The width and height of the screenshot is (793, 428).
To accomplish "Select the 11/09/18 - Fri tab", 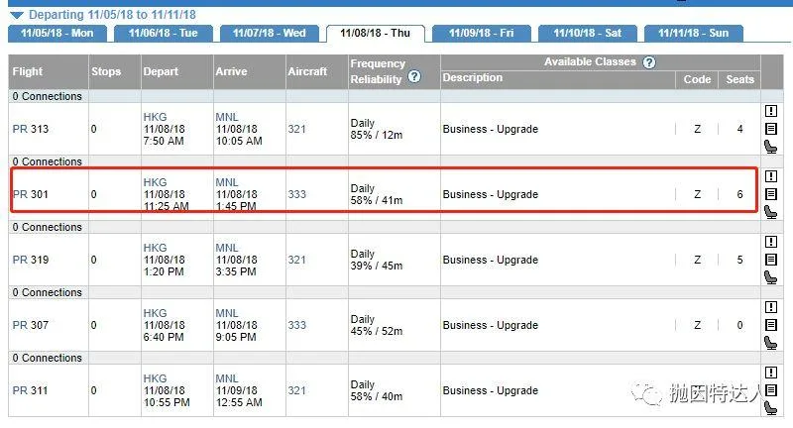I will click(x=482, y=33).
